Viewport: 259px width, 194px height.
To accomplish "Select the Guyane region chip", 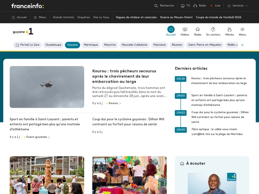I will coord(72,45).
